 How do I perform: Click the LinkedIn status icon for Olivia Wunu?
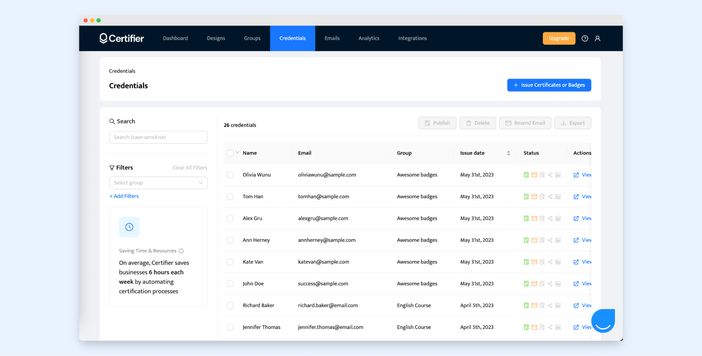tap(558, 175)
